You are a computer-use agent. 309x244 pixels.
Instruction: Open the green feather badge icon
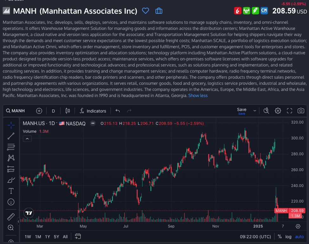point(255,11)
